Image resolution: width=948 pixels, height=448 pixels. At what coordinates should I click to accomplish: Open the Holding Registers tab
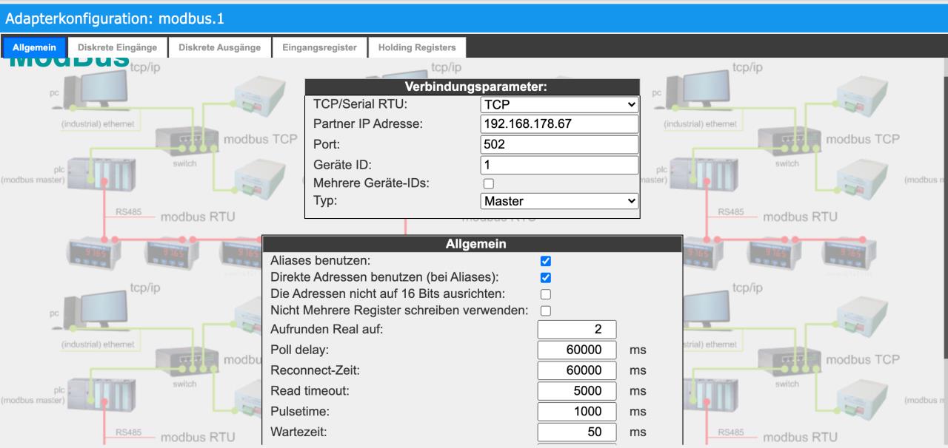(x=417, y=47)
